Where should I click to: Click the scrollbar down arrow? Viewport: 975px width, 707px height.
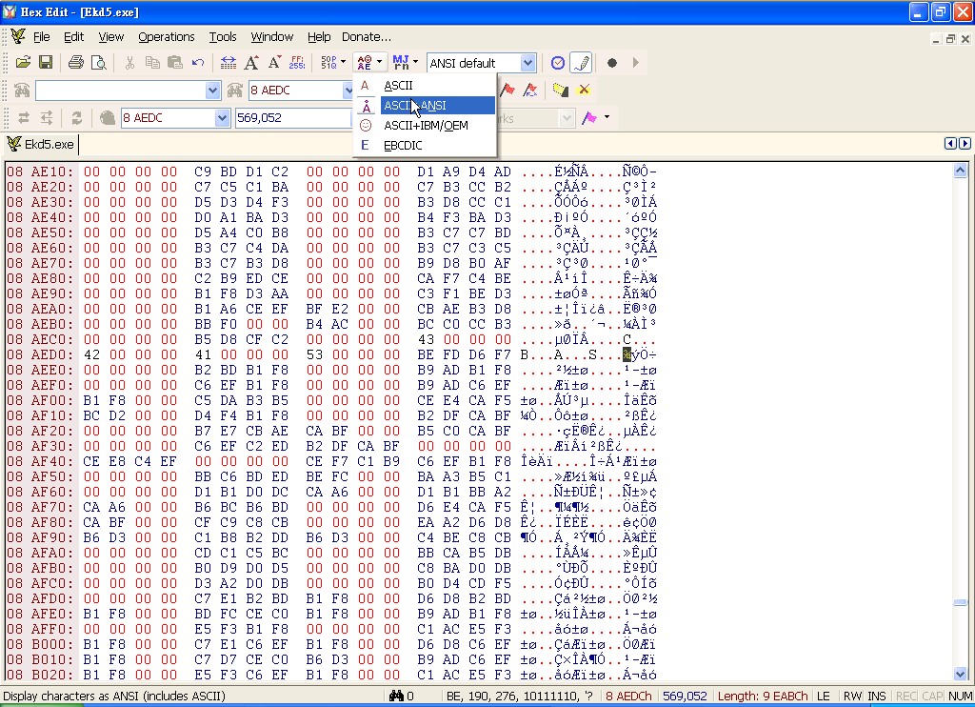(x=960, y=674)
